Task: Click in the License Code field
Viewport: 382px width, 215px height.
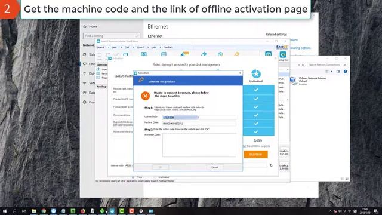Action: (x=199, y=118)
